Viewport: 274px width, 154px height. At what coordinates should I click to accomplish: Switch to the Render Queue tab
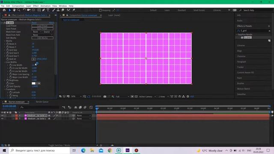pyautogui.click(x=42, y=102)
